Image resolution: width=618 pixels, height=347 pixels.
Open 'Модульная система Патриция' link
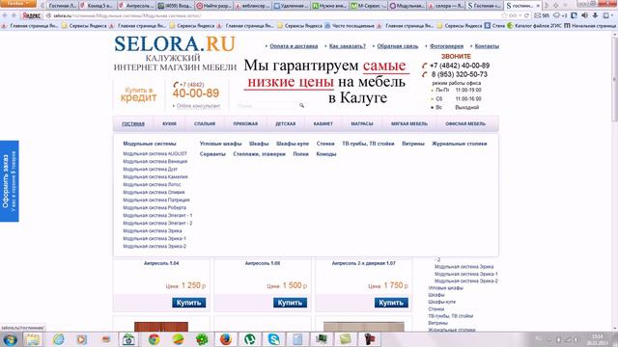pyautogui.click(x=156, y=200)
